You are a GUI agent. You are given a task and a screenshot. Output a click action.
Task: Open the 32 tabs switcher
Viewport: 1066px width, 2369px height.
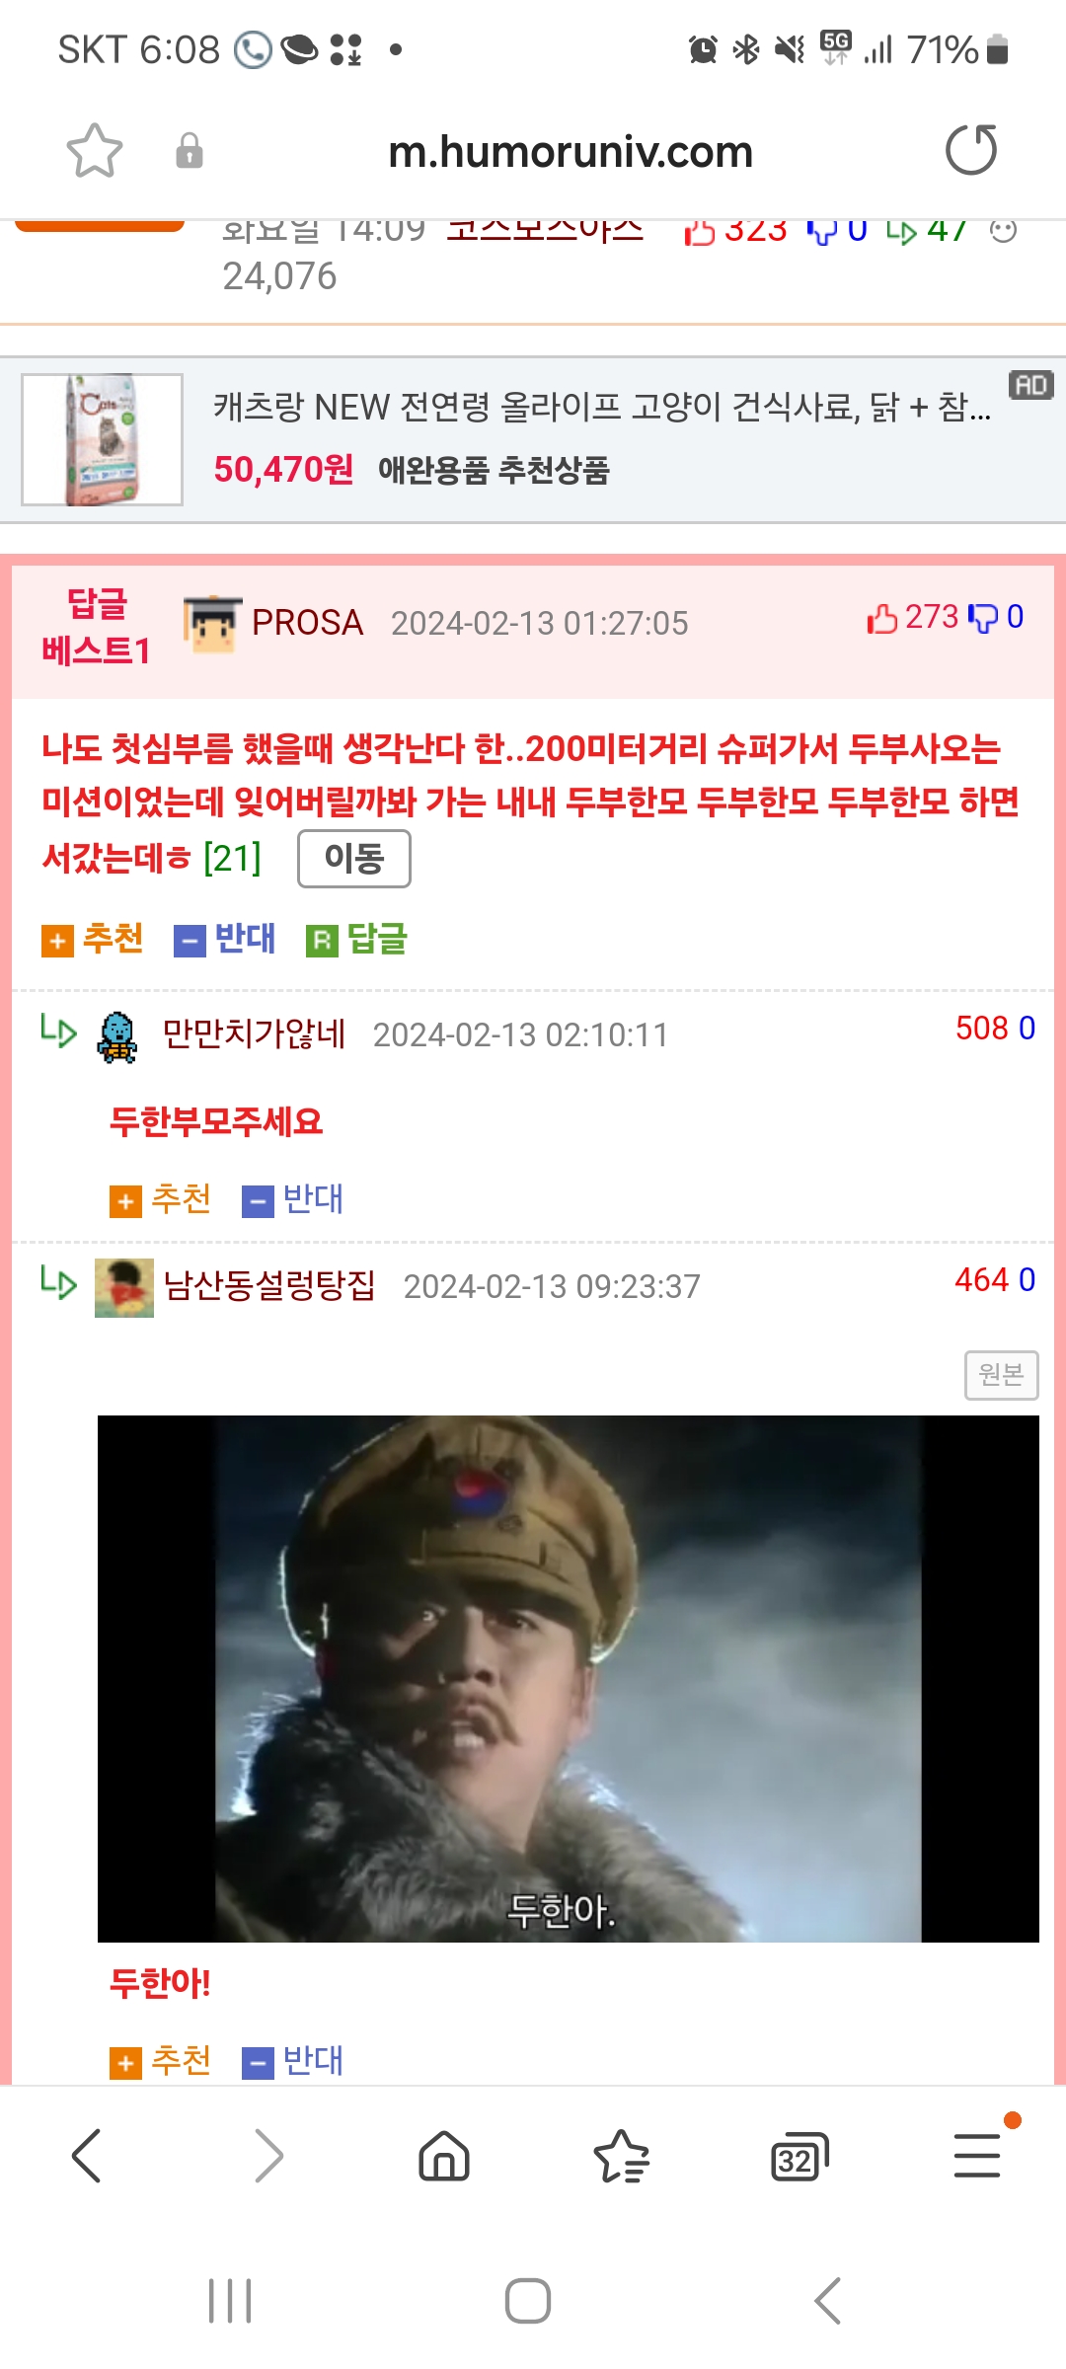click(x=799, y=2156)
